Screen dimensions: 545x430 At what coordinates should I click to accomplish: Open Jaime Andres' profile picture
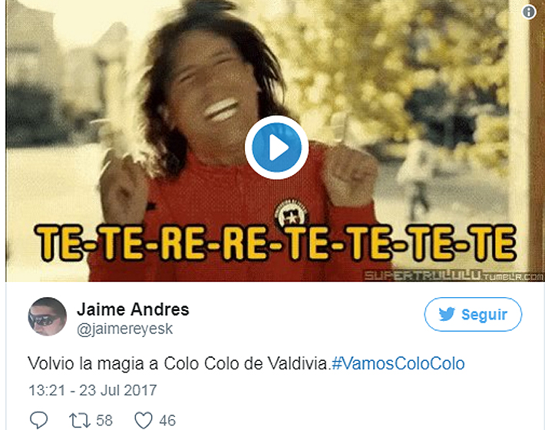48,316
